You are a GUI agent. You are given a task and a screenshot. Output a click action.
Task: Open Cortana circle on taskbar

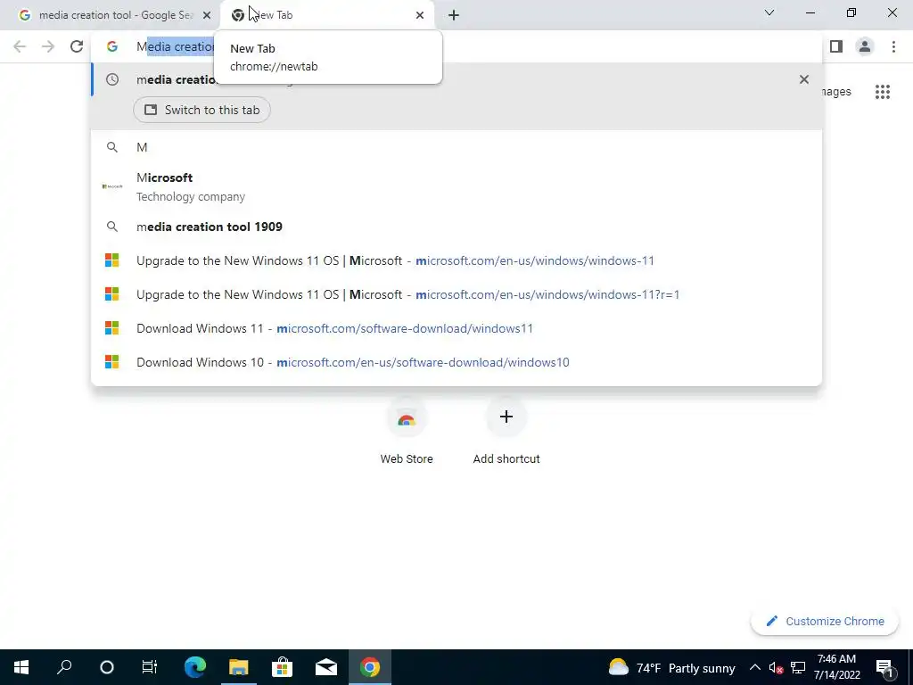click(107, 667)
